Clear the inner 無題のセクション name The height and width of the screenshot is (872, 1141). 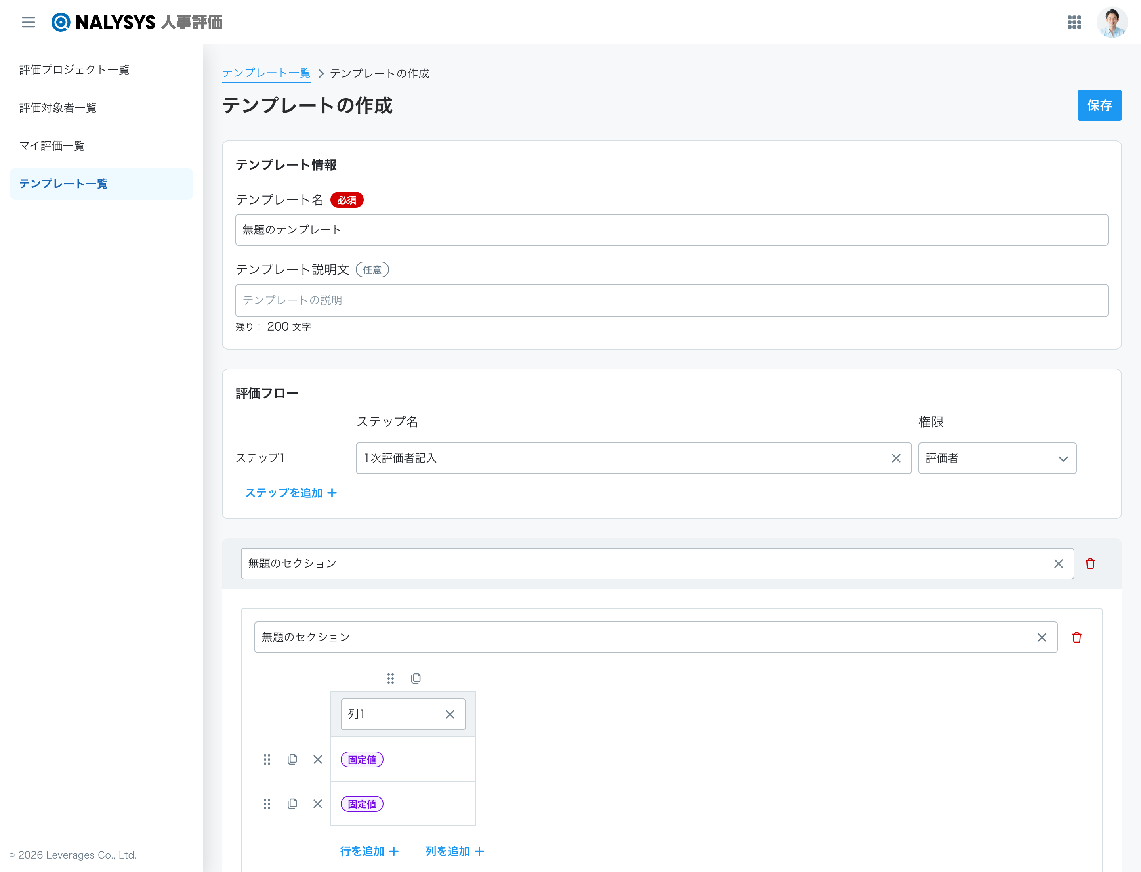(x=1042, y=637)
